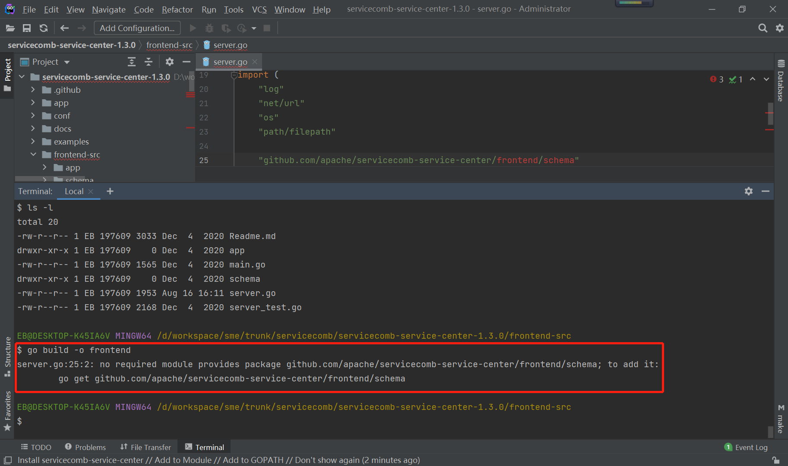Expand the .github folder

click(x=33, y=90)
